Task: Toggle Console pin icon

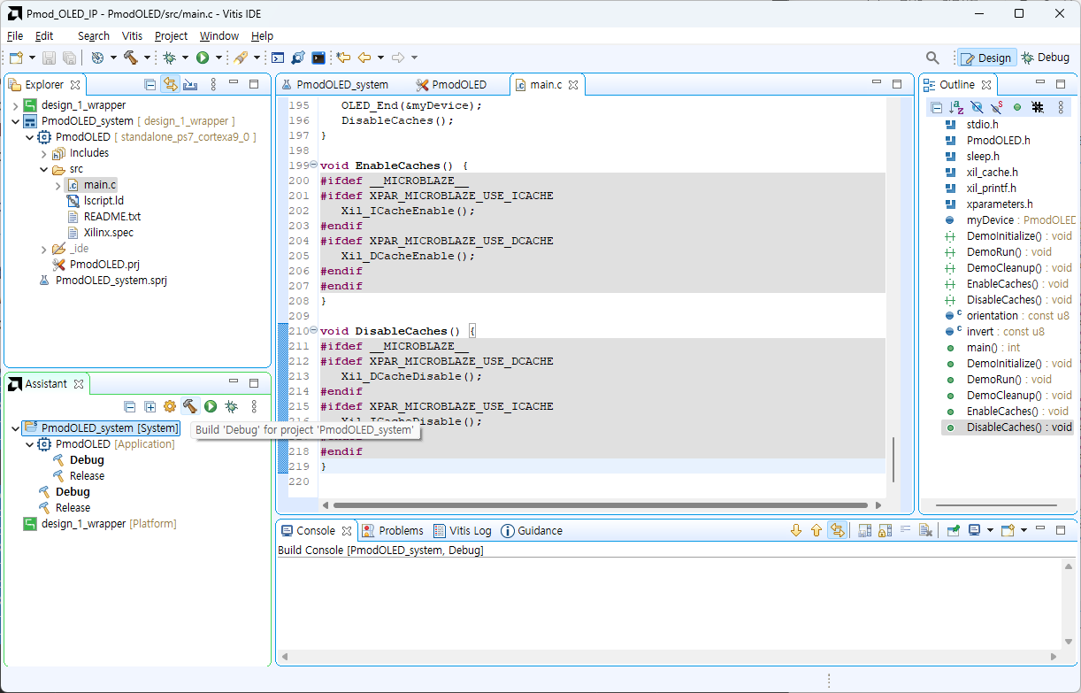Action: 953,531
